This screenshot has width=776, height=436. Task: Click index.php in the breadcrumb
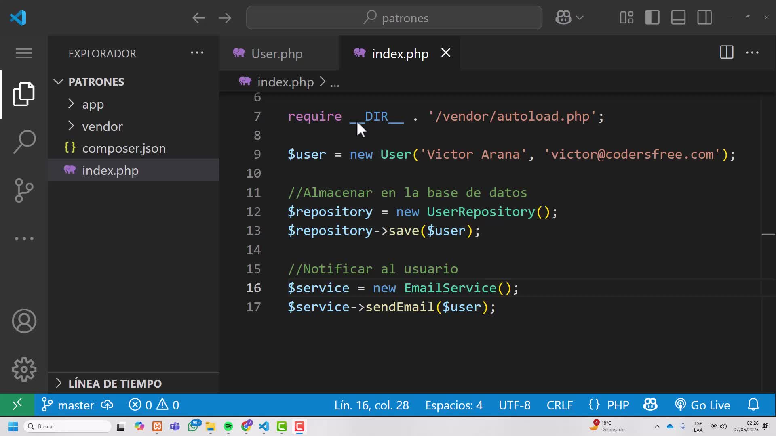285,82
